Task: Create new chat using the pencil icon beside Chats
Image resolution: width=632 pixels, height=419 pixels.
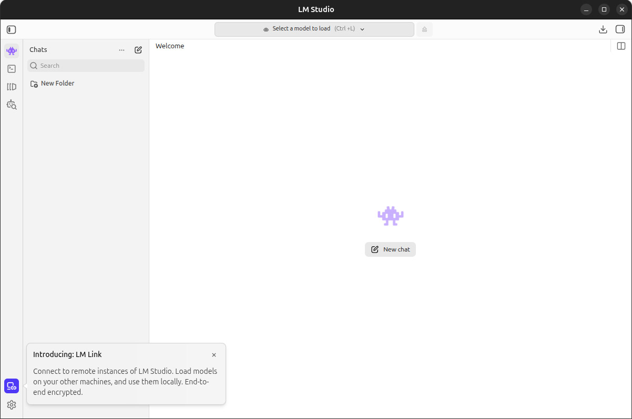Action: (x=138, y=50)
